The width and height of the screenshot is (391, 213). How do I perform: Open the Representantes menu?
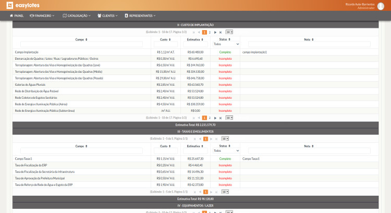point(140,16)
